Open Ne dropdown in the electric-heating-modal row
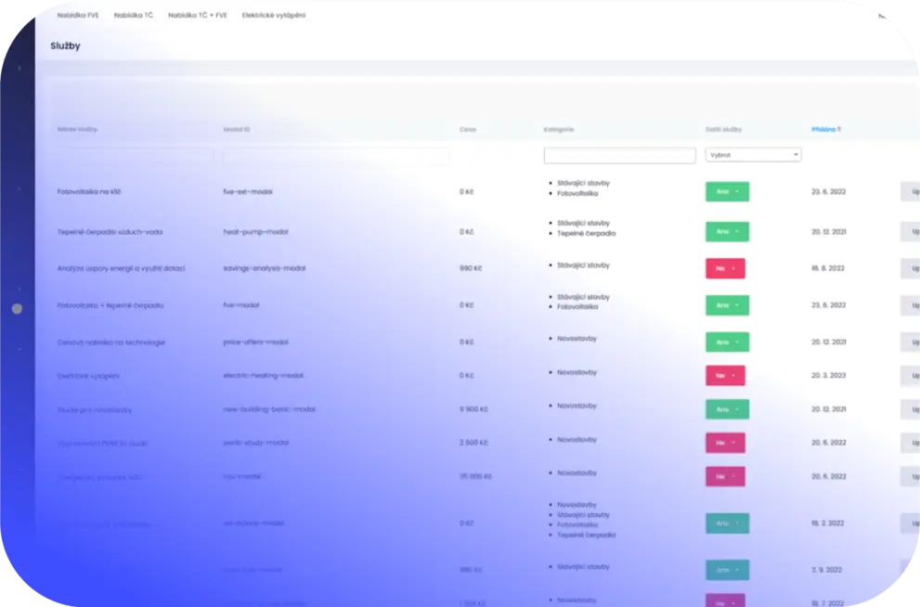The height and width of the screenshot is (607, 920). [x=725, y=376]
